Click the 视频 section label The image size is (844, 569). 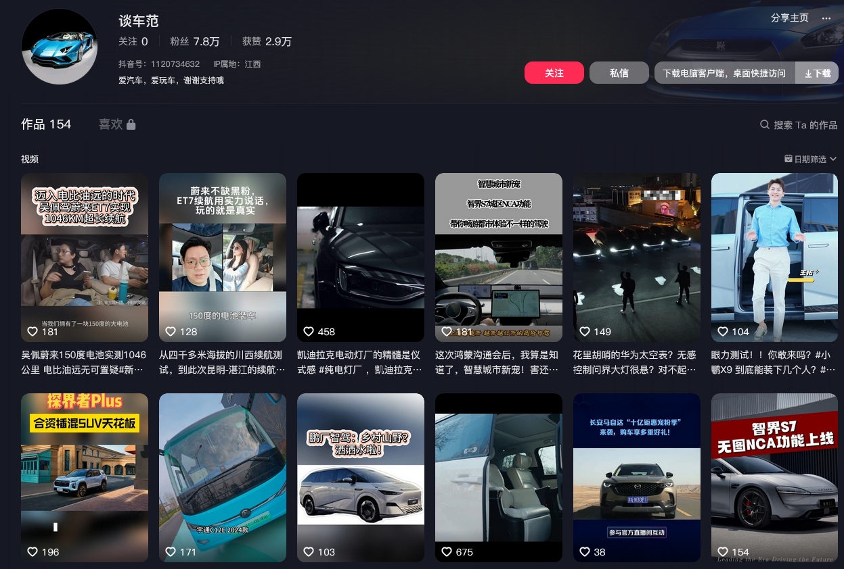click(30, 159)
